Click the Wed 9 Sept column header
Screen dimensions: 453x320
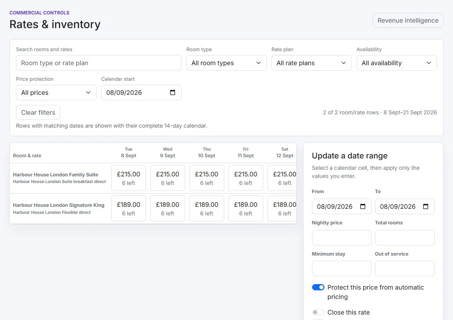[168, 153]
